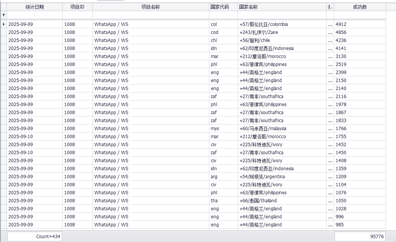The height and width of the screenshot is (242, 396).
Task: Select success count 4912
Action: click(360, 24)
